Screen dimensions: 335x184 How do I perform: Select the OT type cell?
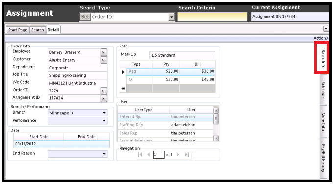pos(140,80)
